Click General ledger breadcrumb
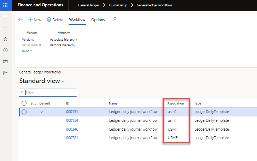Image resolution: width=257 pixels, height=161 pixels. click(88, 5)
